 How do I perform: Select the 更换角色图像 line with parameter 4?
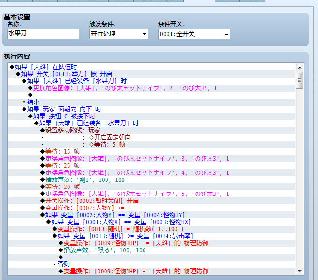151,172
